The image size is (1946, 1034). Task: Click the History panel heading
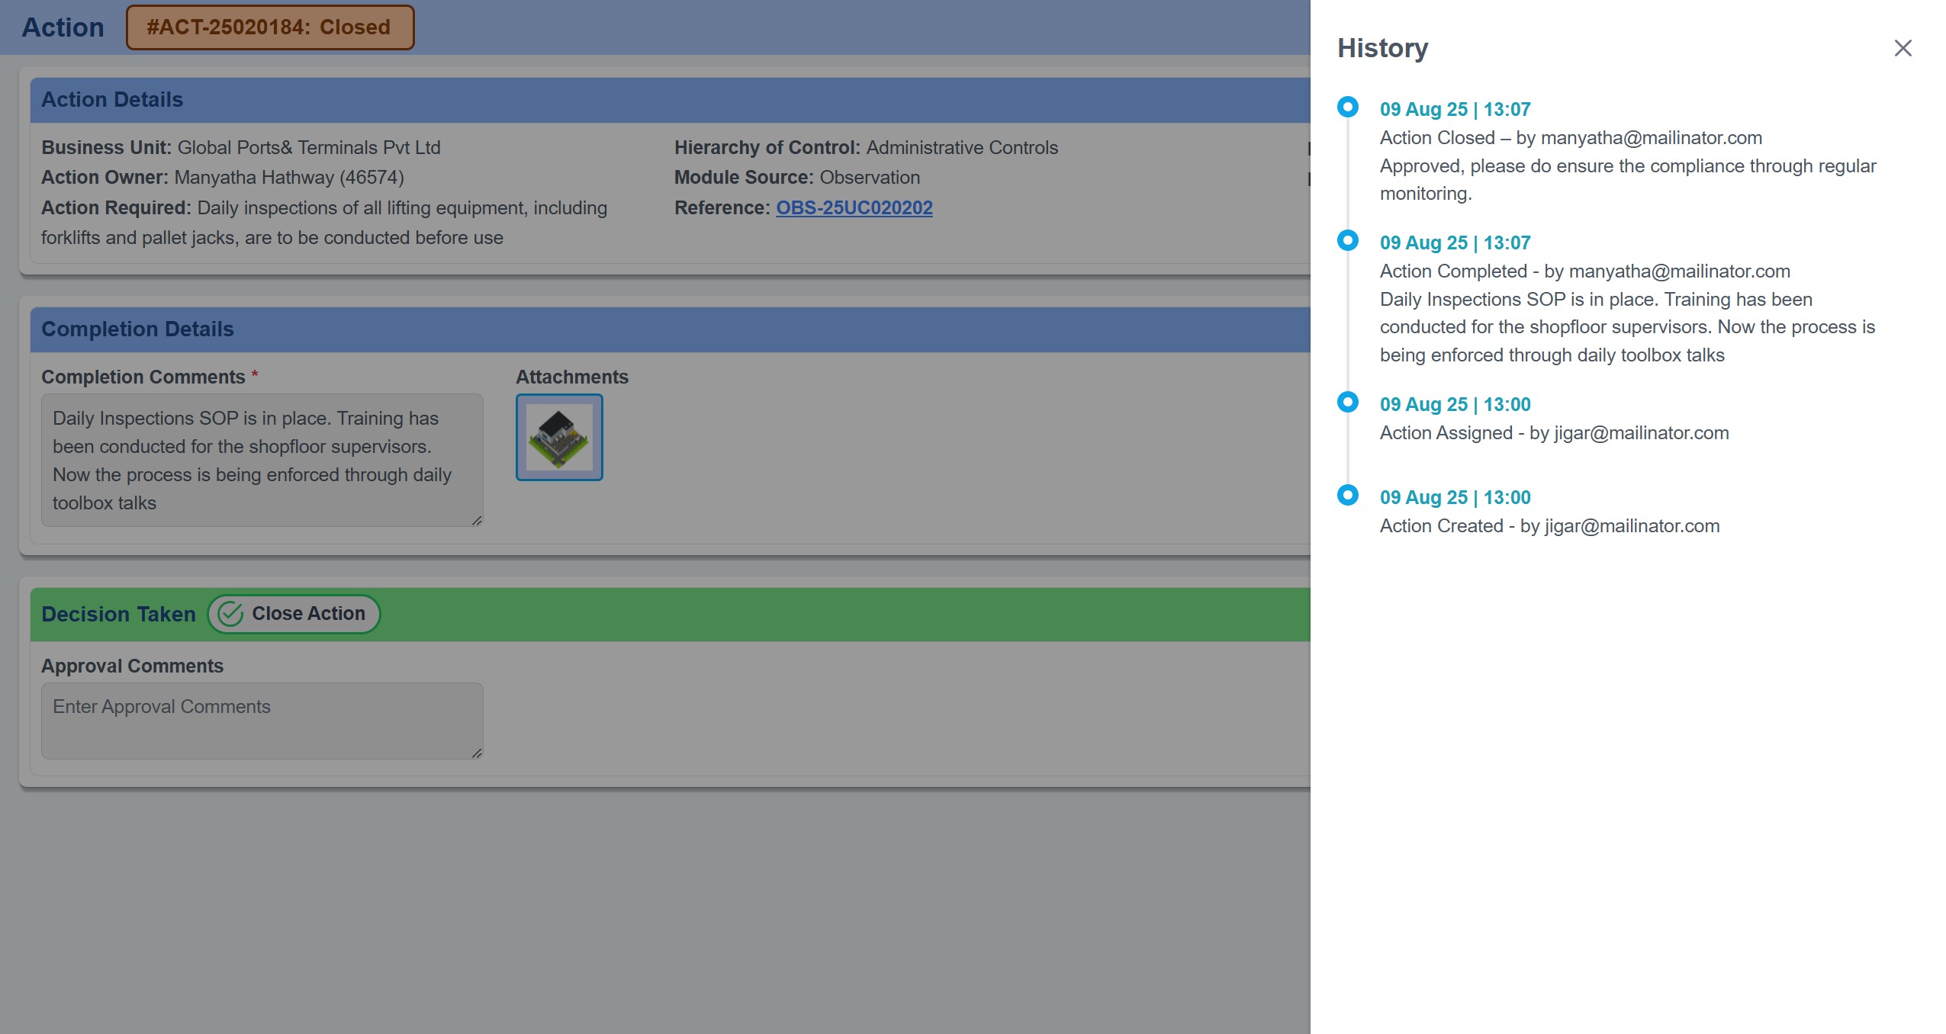coord(1382,48)
